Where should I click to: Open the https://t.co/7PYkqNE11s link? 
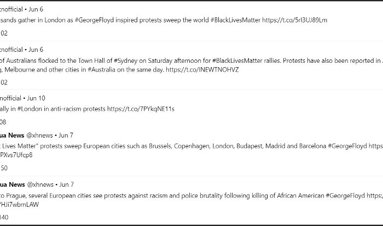pyautogui.click(x=141, y=109)
